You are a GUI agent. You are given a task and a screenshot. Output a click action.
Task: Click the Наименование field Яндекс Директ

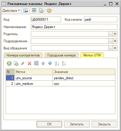tap(74, 27)
